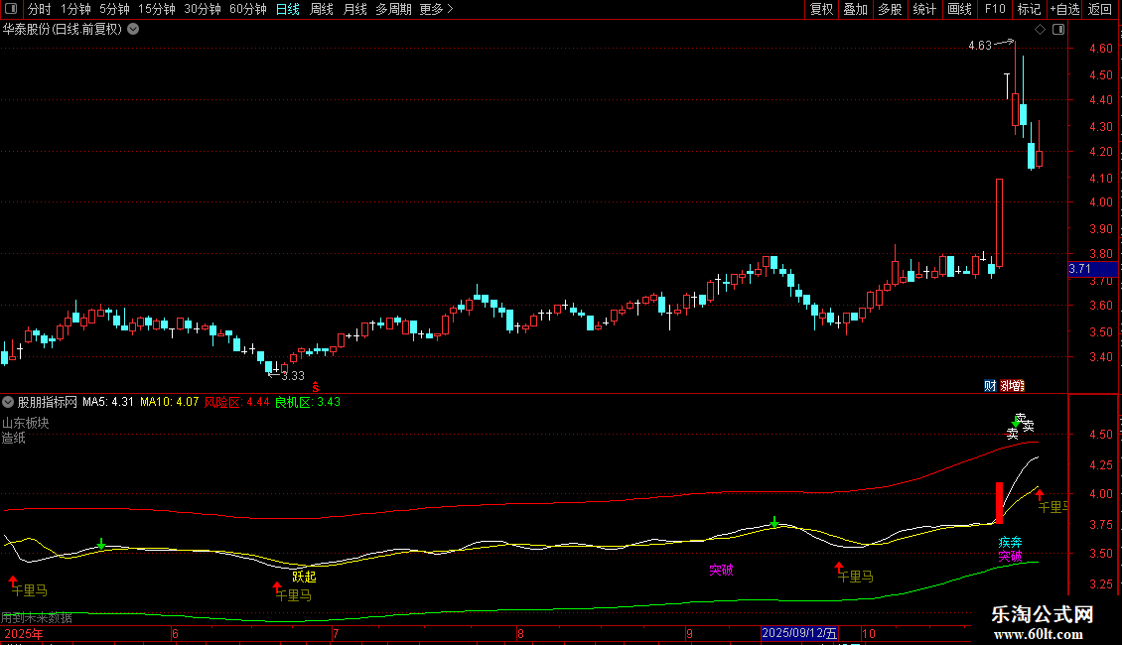Click the red 涨增 badge icon
The width and height of the screenshot is (1122, 645).
(1012, 385)
